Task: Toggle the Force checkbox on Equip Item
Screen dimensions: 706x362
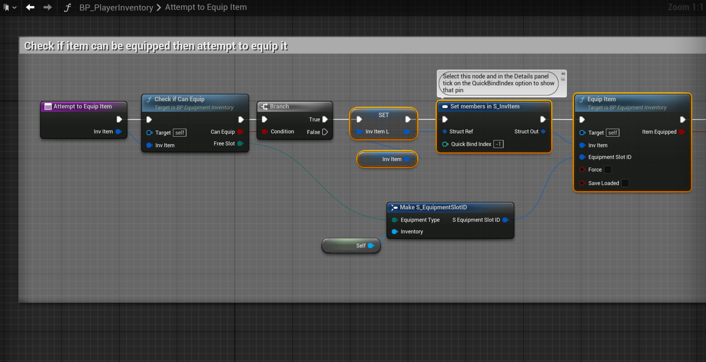Action: point(608,170)
